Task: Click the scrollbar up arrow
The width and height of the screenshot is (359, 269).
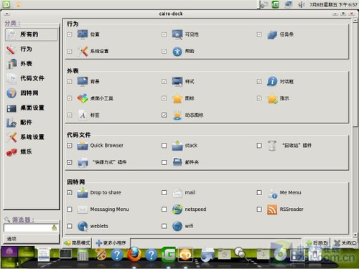Action: click(x=355, y=21)
